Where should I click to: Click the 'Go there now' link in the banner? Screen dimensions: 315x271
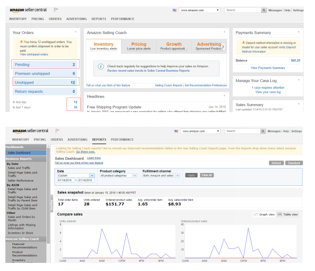tap(85, 151)
